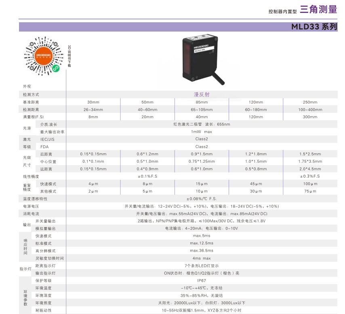Select the 65~105mm detection range cell

click(202, 110)
